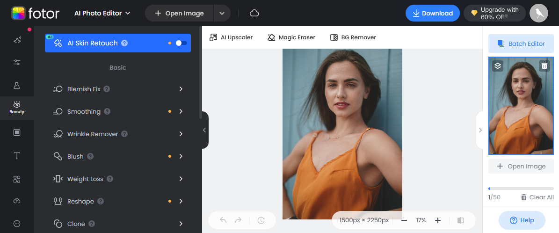Collapse the right panel handle

coord(480,130)
